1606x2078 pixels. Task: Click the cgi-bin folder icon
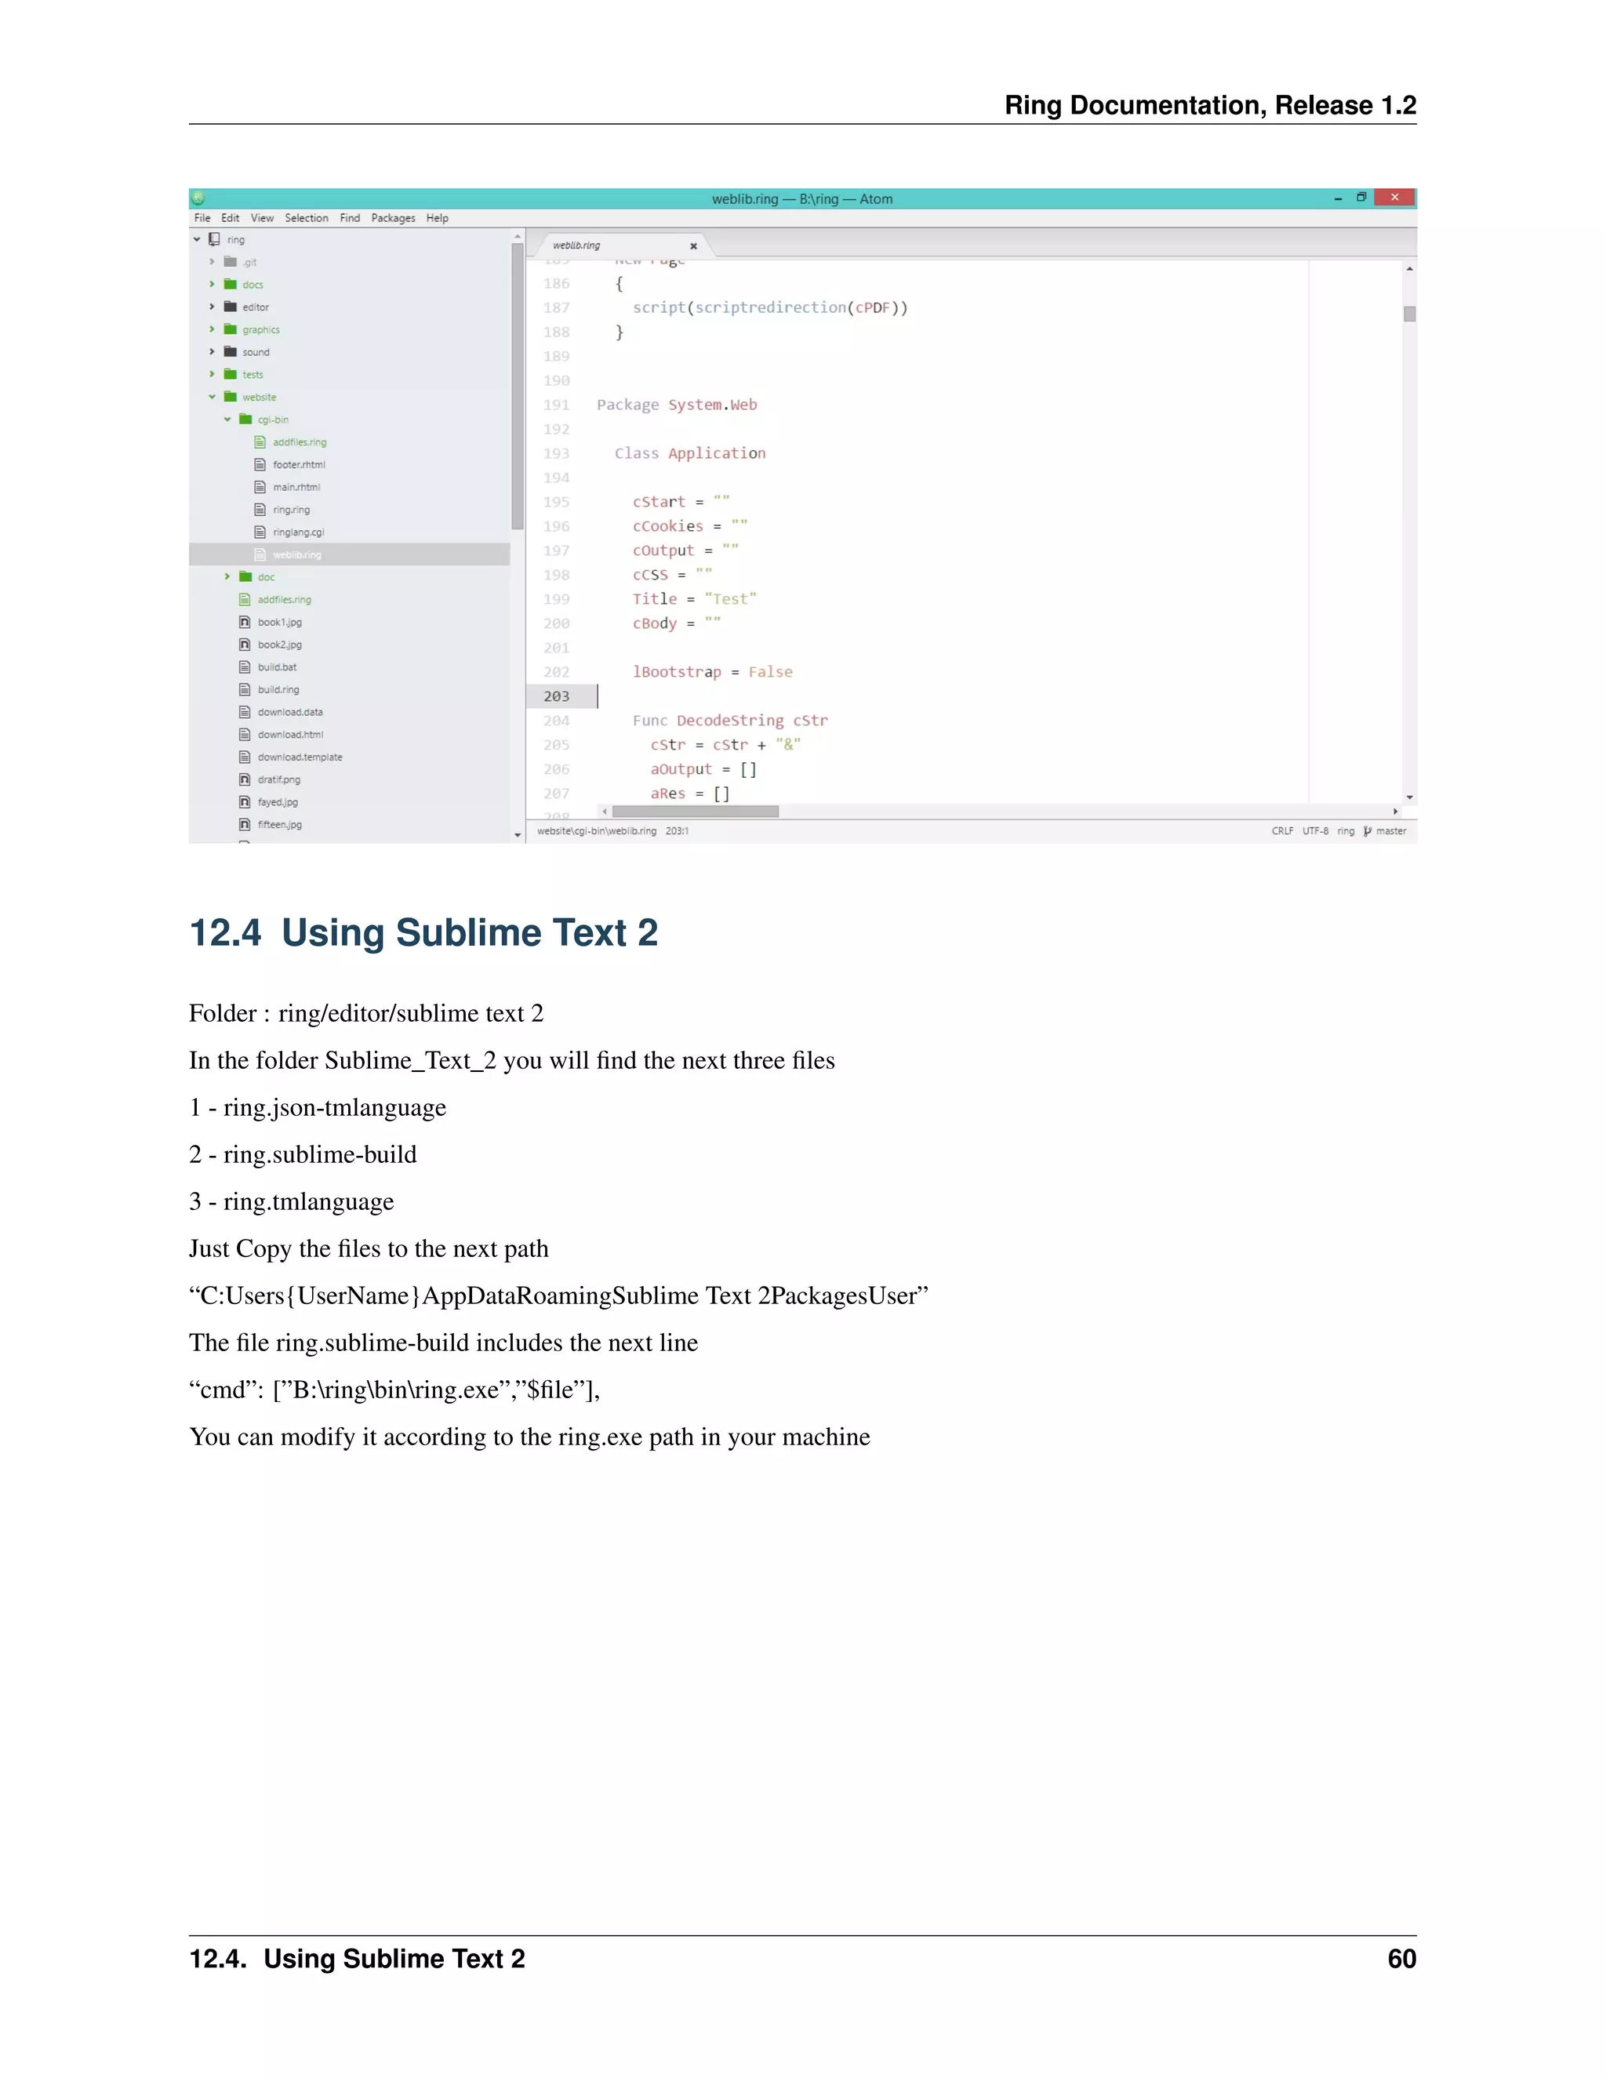click(245, 419)
